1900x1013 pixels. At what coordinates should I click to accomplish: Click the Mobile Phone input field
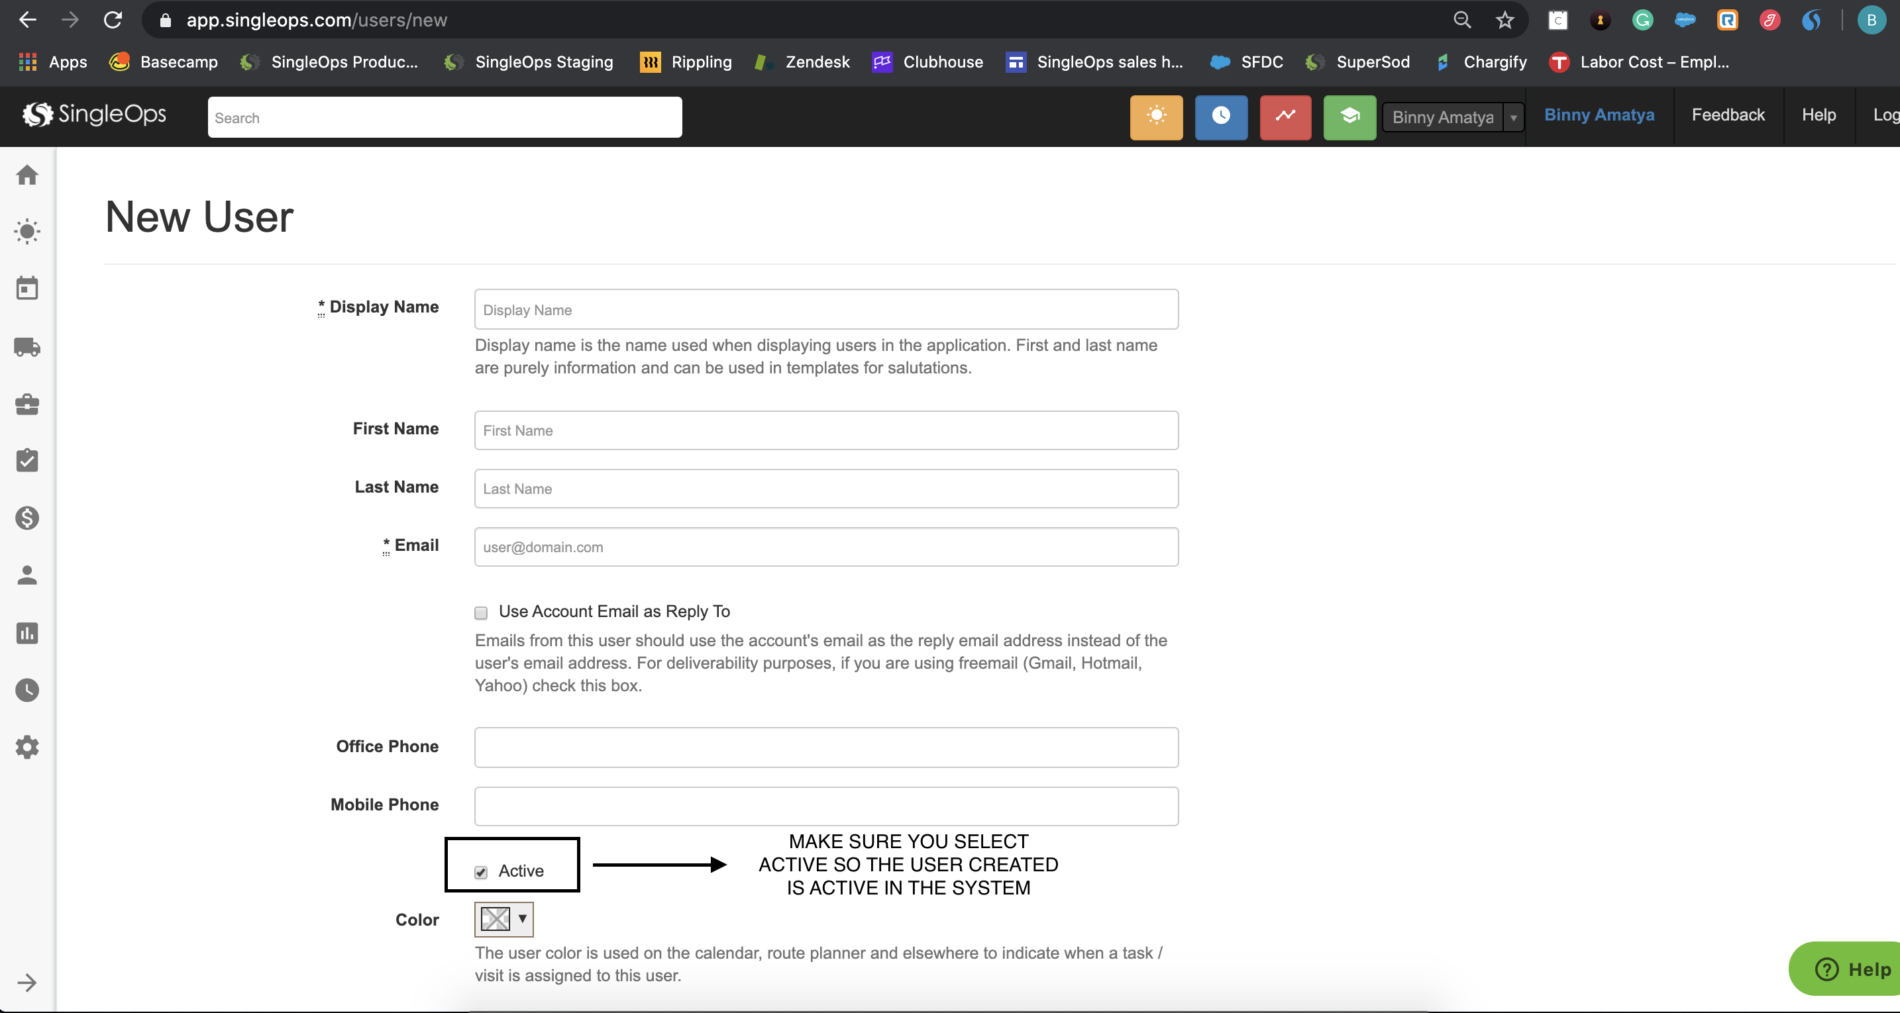pos(826,806)
